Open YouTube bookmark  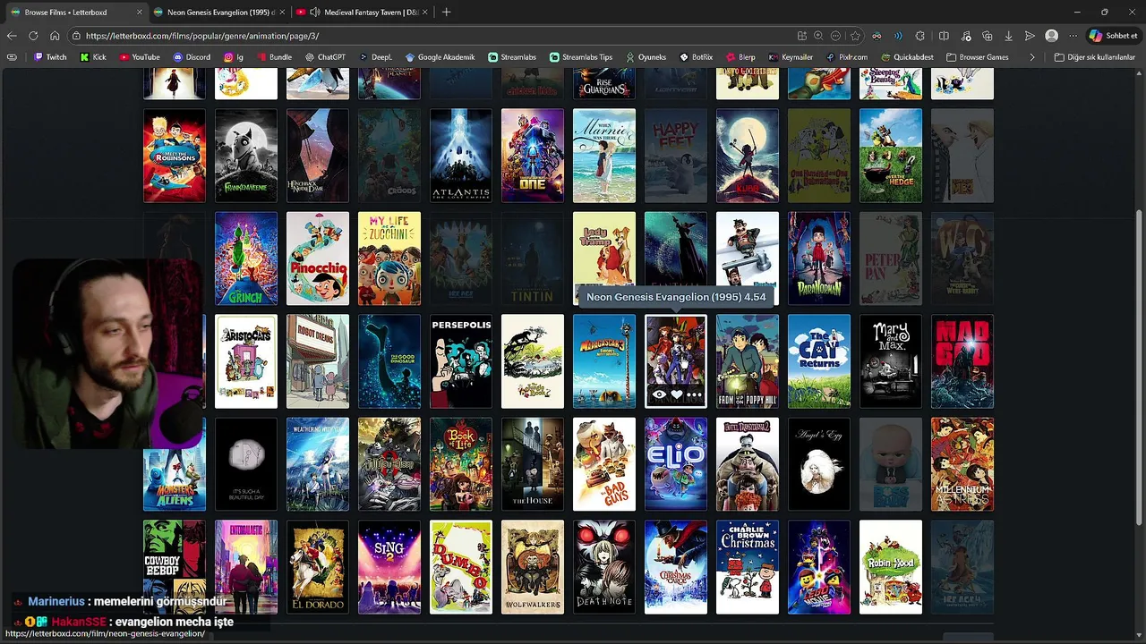(139, 57)
